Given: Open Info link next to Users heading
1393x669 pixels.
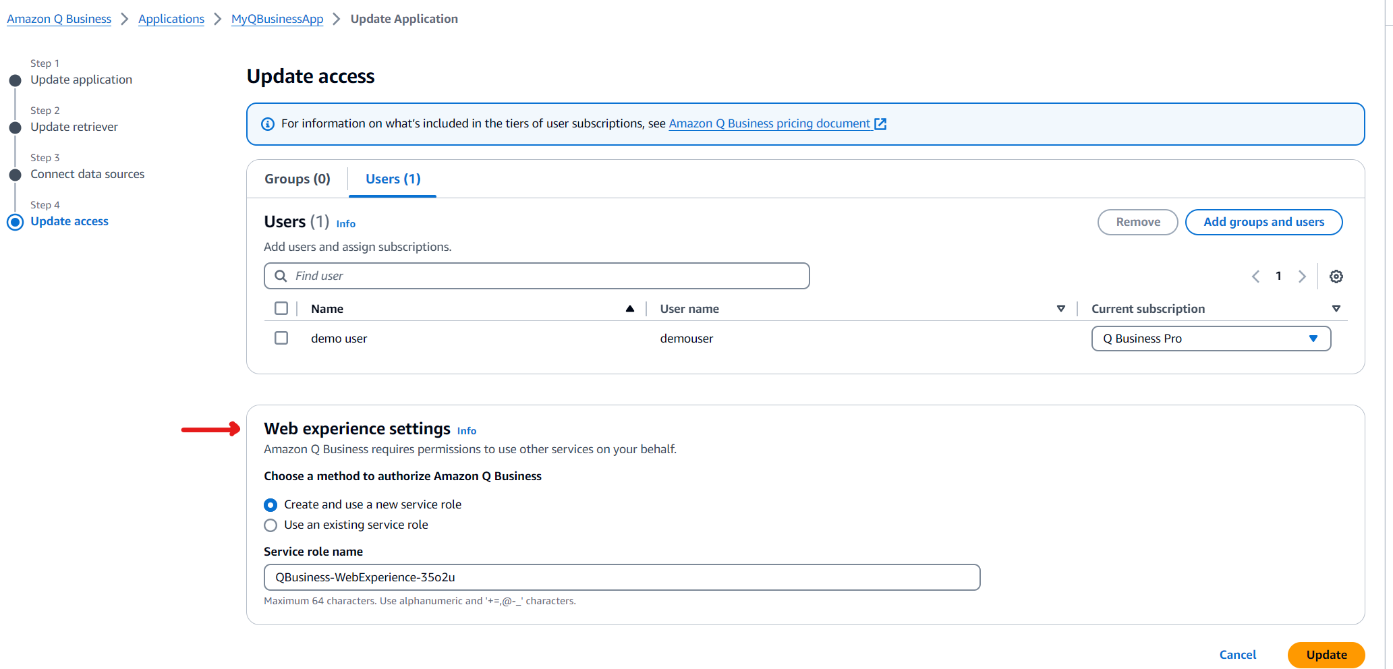Looking at the screenshot, I should [346, 224].
